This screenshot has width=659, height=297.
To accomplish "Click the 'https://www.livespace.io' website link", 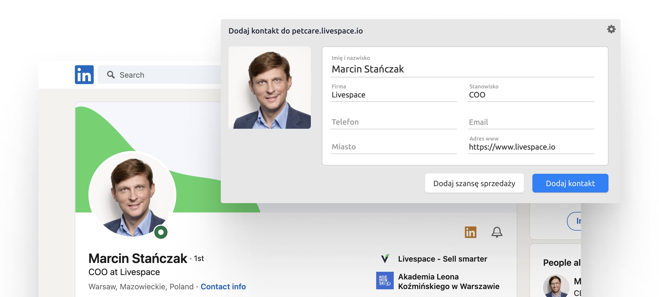I will (x=512, y=147).
